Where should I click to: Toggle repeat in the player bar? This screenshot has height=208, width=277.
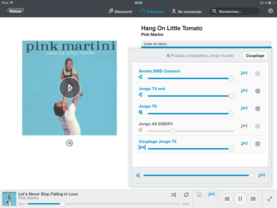pyautogui.click(x=186, y=195)
